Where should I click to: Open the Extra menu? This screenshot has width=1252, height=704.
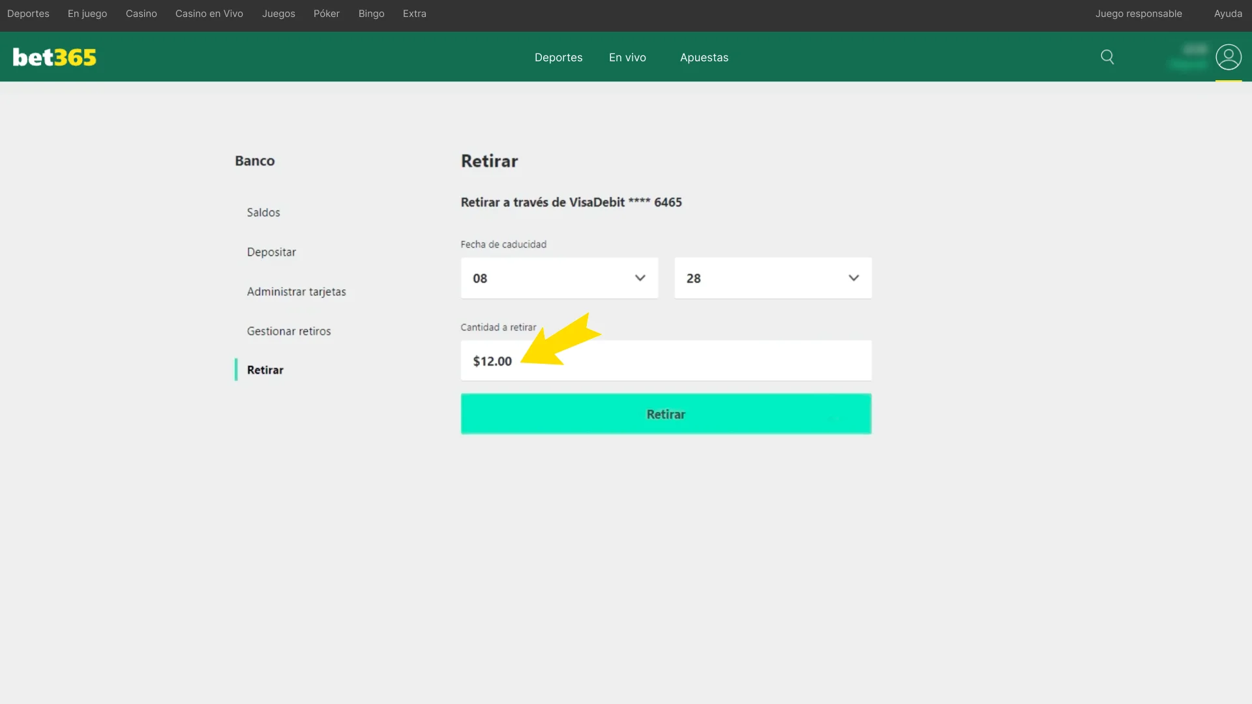click(414, 13)
